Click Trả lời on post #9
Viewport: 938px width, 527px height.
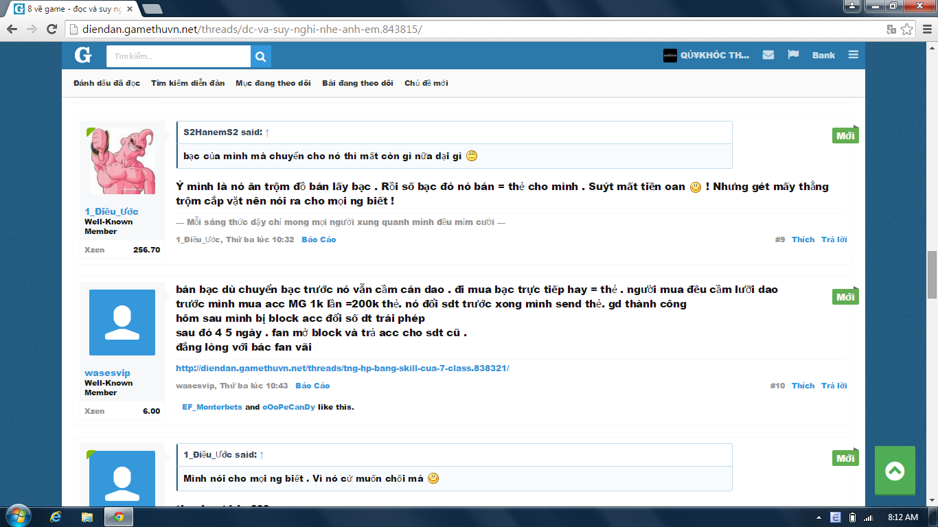(x=834, y=239)
